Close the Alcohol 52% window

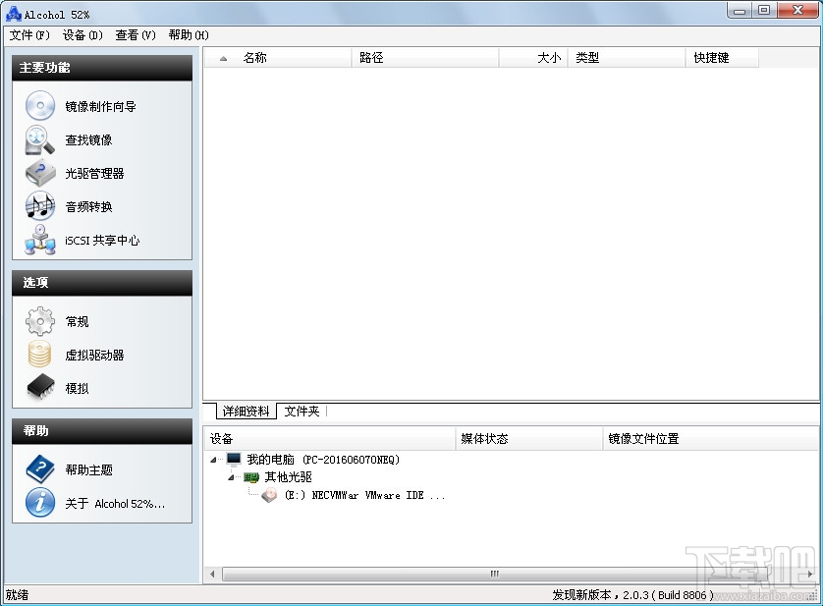797,11
